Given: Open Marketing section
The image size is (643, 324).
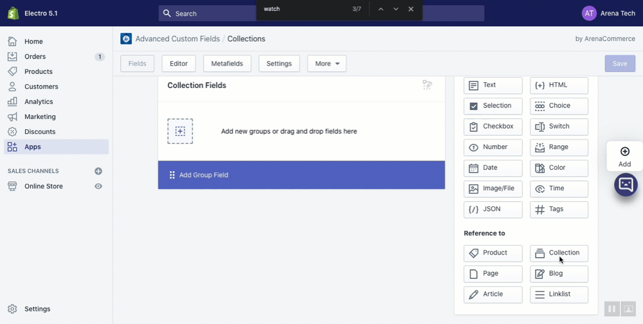Looking at the screenshot, I should click(56, 116).
